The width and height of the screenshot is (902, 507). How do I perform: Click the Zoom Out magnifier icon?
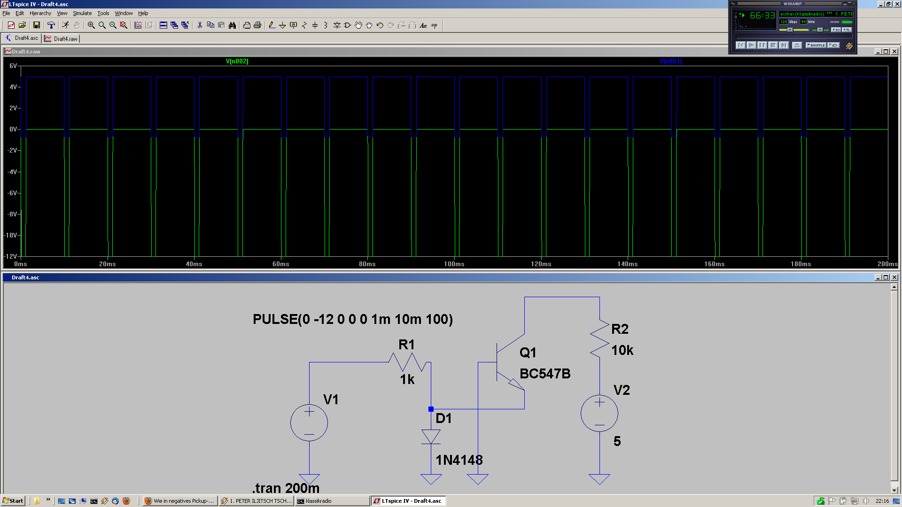coord(113,25)
